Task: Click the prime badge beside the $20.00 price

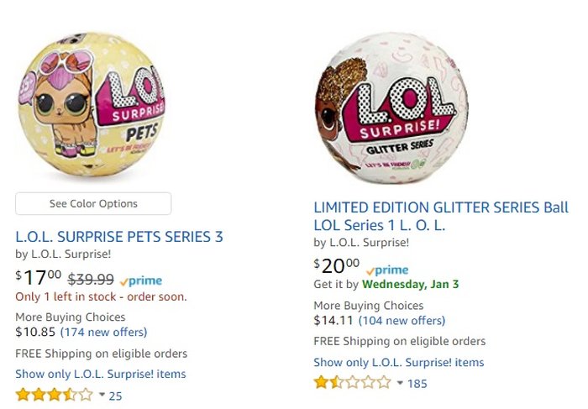Action: pos(387,270)
